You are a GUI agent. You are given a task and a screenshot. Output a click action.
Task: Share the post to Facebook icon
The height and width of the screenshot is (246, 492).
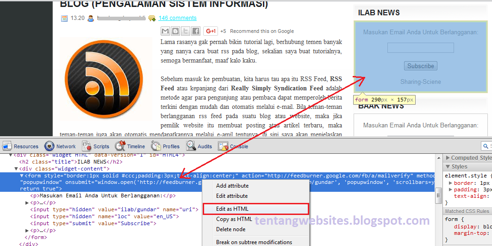[196, 31]
